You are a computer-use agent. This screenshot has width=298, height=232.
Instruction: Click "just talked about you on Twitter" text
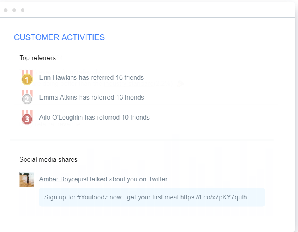(123, 179)
